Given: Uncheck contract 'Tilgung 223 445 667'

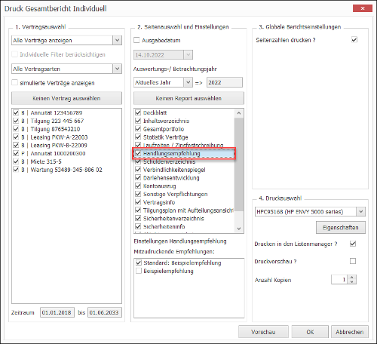Looking at the screenshot, I should pyautogui.click(x=16, y=121).
